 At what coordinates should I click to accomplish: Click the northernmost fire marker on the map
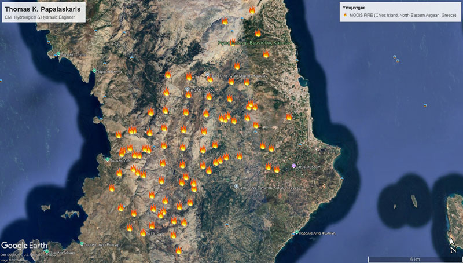252,10
